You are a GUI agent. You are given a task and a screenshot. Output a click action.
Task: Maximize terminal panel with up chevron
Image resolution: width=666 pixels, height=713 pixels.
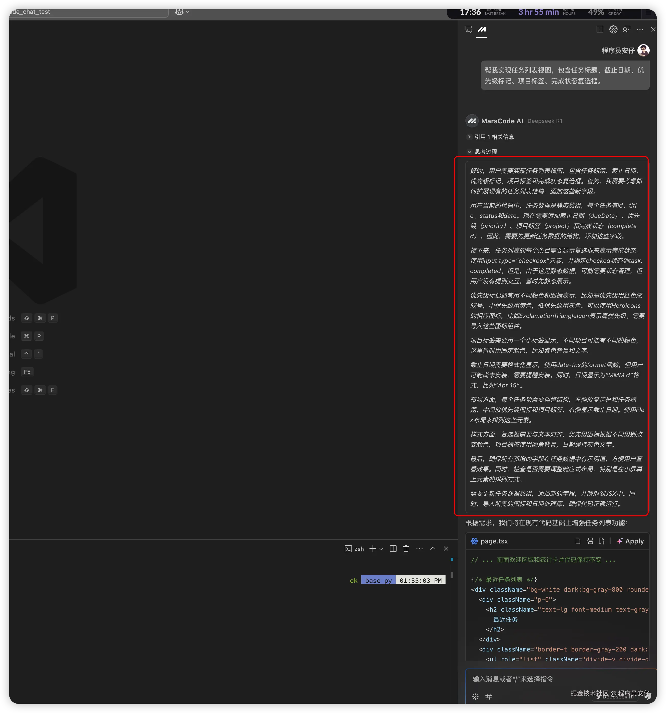click(x=433, y=548)
